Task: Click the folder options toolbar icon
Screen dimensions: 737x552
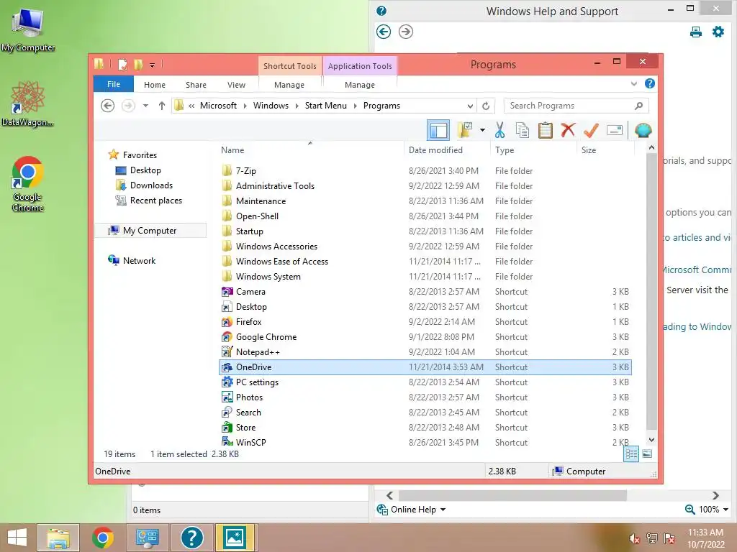Action: [x=466, y=130]
